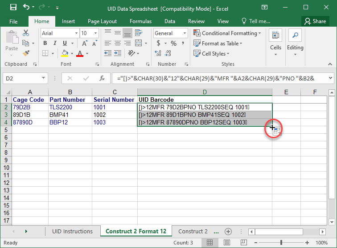Click the Cut scissors icon
Image resolution: width=337 pixels, height=248 pixels.
click(26, 33)
